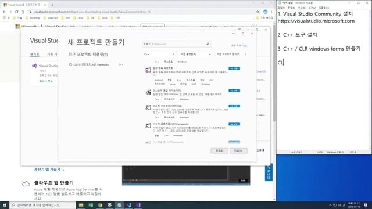Viewport: 372px width, 209px height.
Task: Click the 'https://visualstudio.microsoft.com' line in Notepad
Action: 316,21
